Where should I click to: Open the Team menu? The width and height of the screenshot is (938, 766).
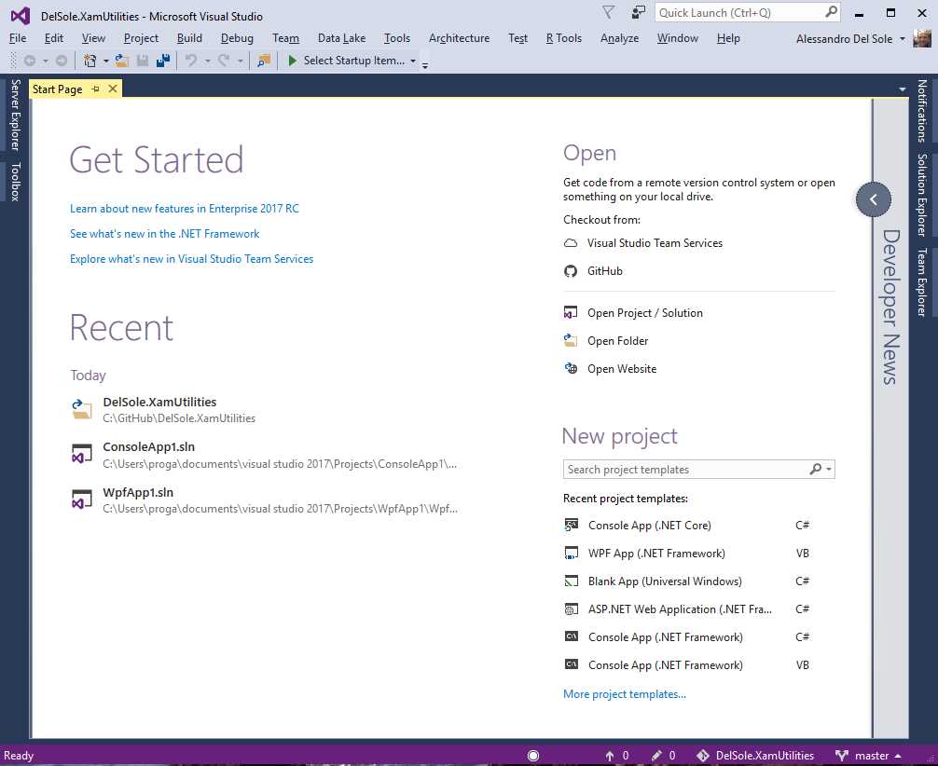285,38
